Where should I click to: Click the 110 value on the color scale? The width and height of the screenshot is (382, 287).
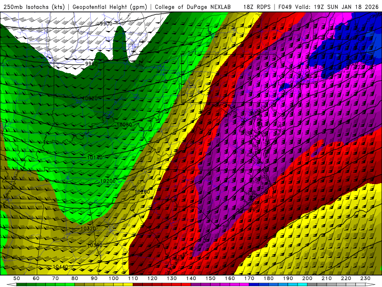(x=133, y=278)
